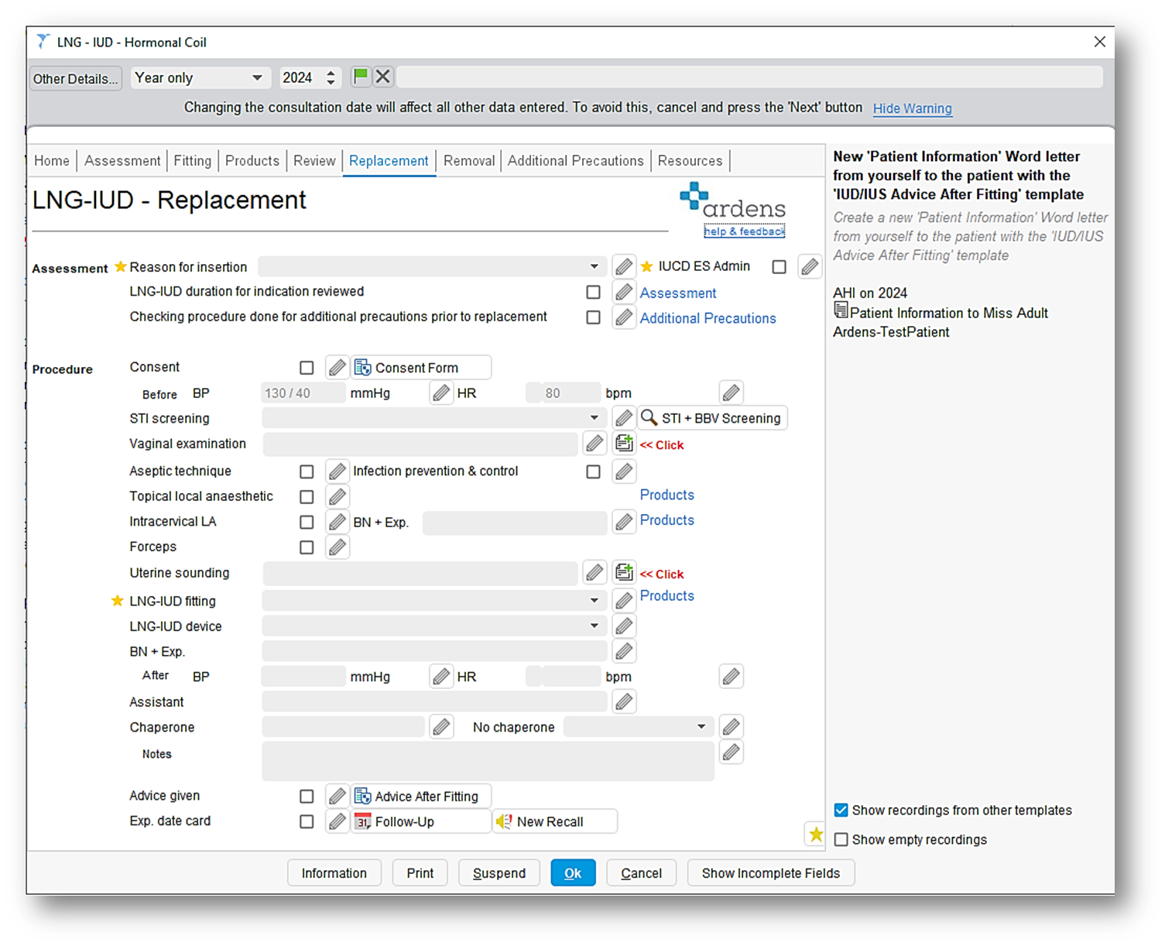This screenshot has width=1165, height=946.
Task: Click pencil icon for Notes field
Action: click(x=731, y=752)
